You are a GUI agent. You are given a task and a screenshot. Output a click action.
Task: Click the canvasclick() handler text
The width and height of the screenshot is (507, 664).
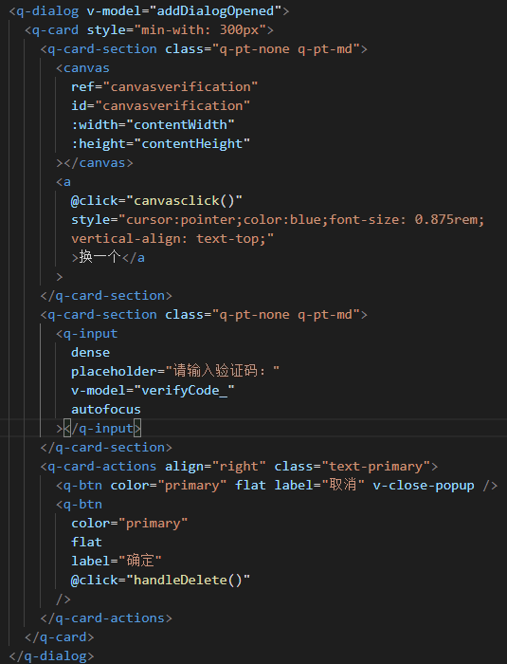184,201
